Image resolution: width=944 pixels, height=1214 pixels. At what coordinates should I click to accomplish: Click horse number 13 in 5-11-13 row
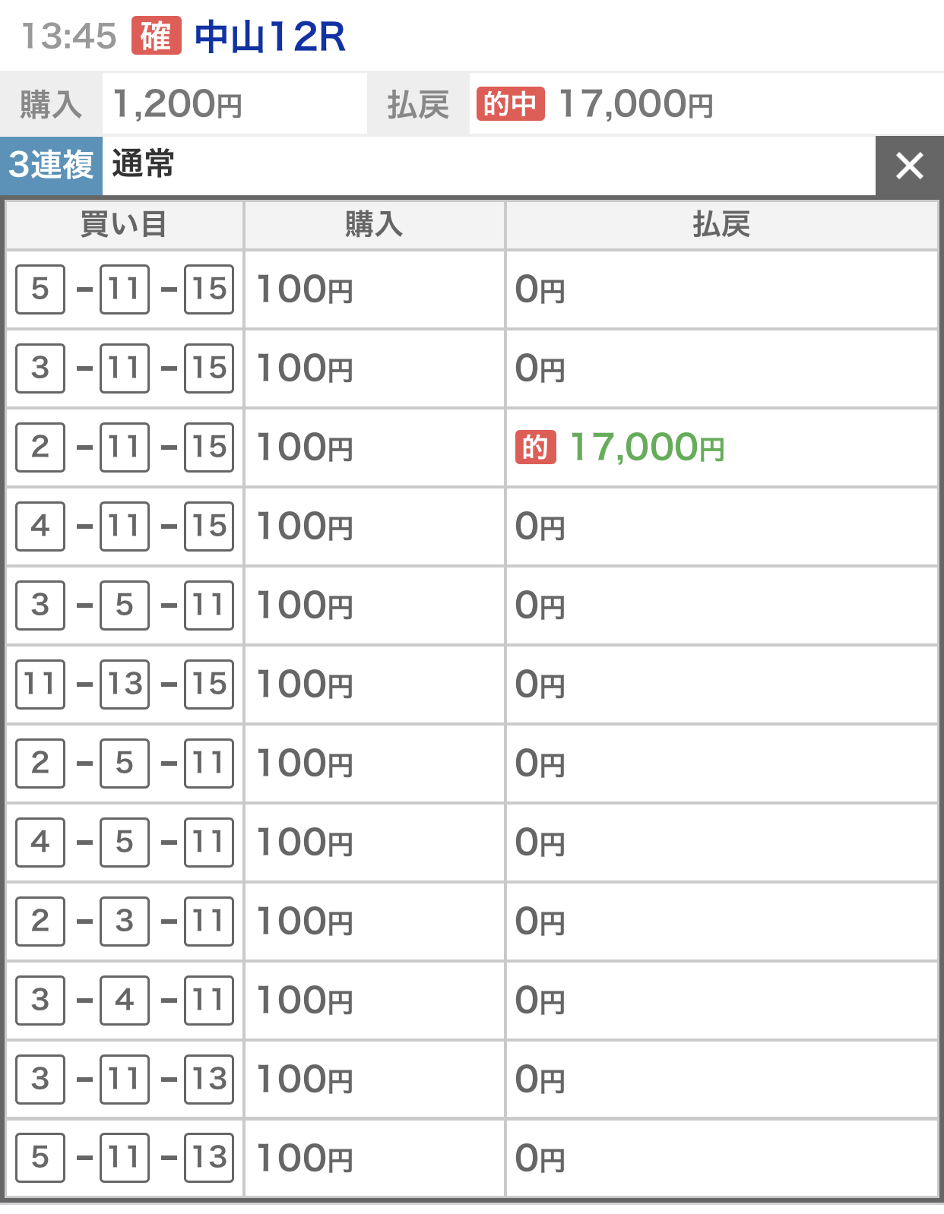(x=209, y=1159)
